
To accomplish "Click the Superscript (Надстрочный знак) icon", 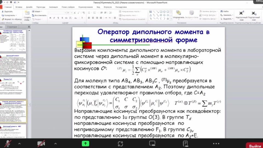I will coord(241,13).
